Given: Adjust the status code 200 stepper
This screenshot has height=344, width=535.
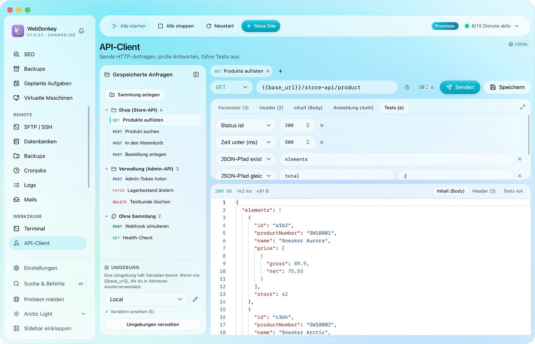Looking at the screenshot, I should (x=308, y=125).
